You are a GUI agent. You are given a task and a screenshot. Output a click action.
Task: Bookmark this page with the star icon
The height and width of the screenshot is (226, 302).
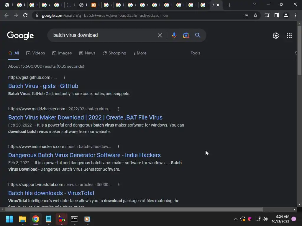pyautogui.click(x=255, y=15)
